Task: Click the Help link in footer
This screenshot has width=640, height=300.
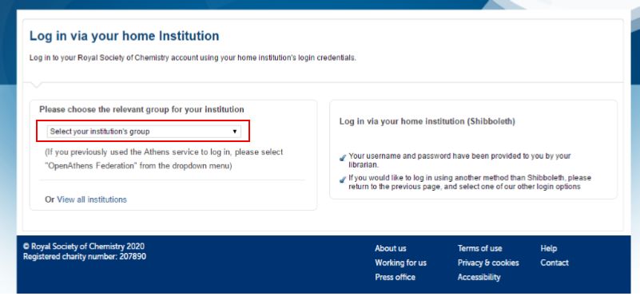Action: click(x=549, y=248)
